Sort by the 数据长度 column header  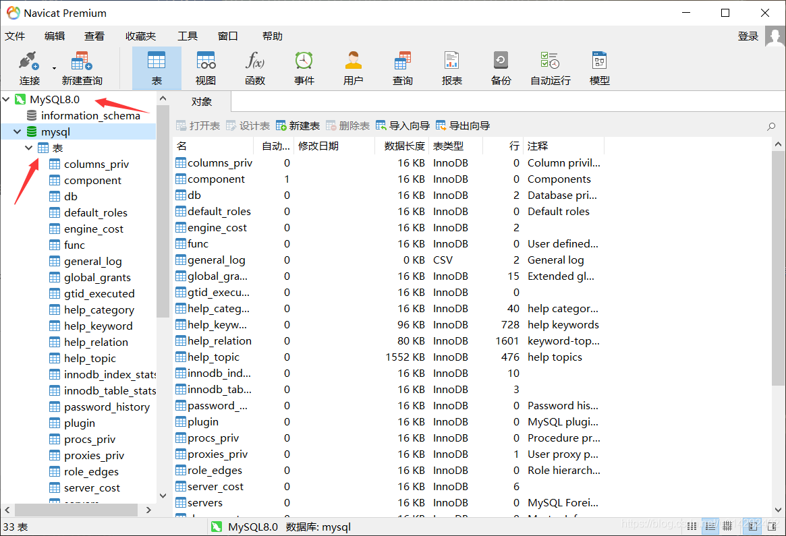(x=401, y=146)
